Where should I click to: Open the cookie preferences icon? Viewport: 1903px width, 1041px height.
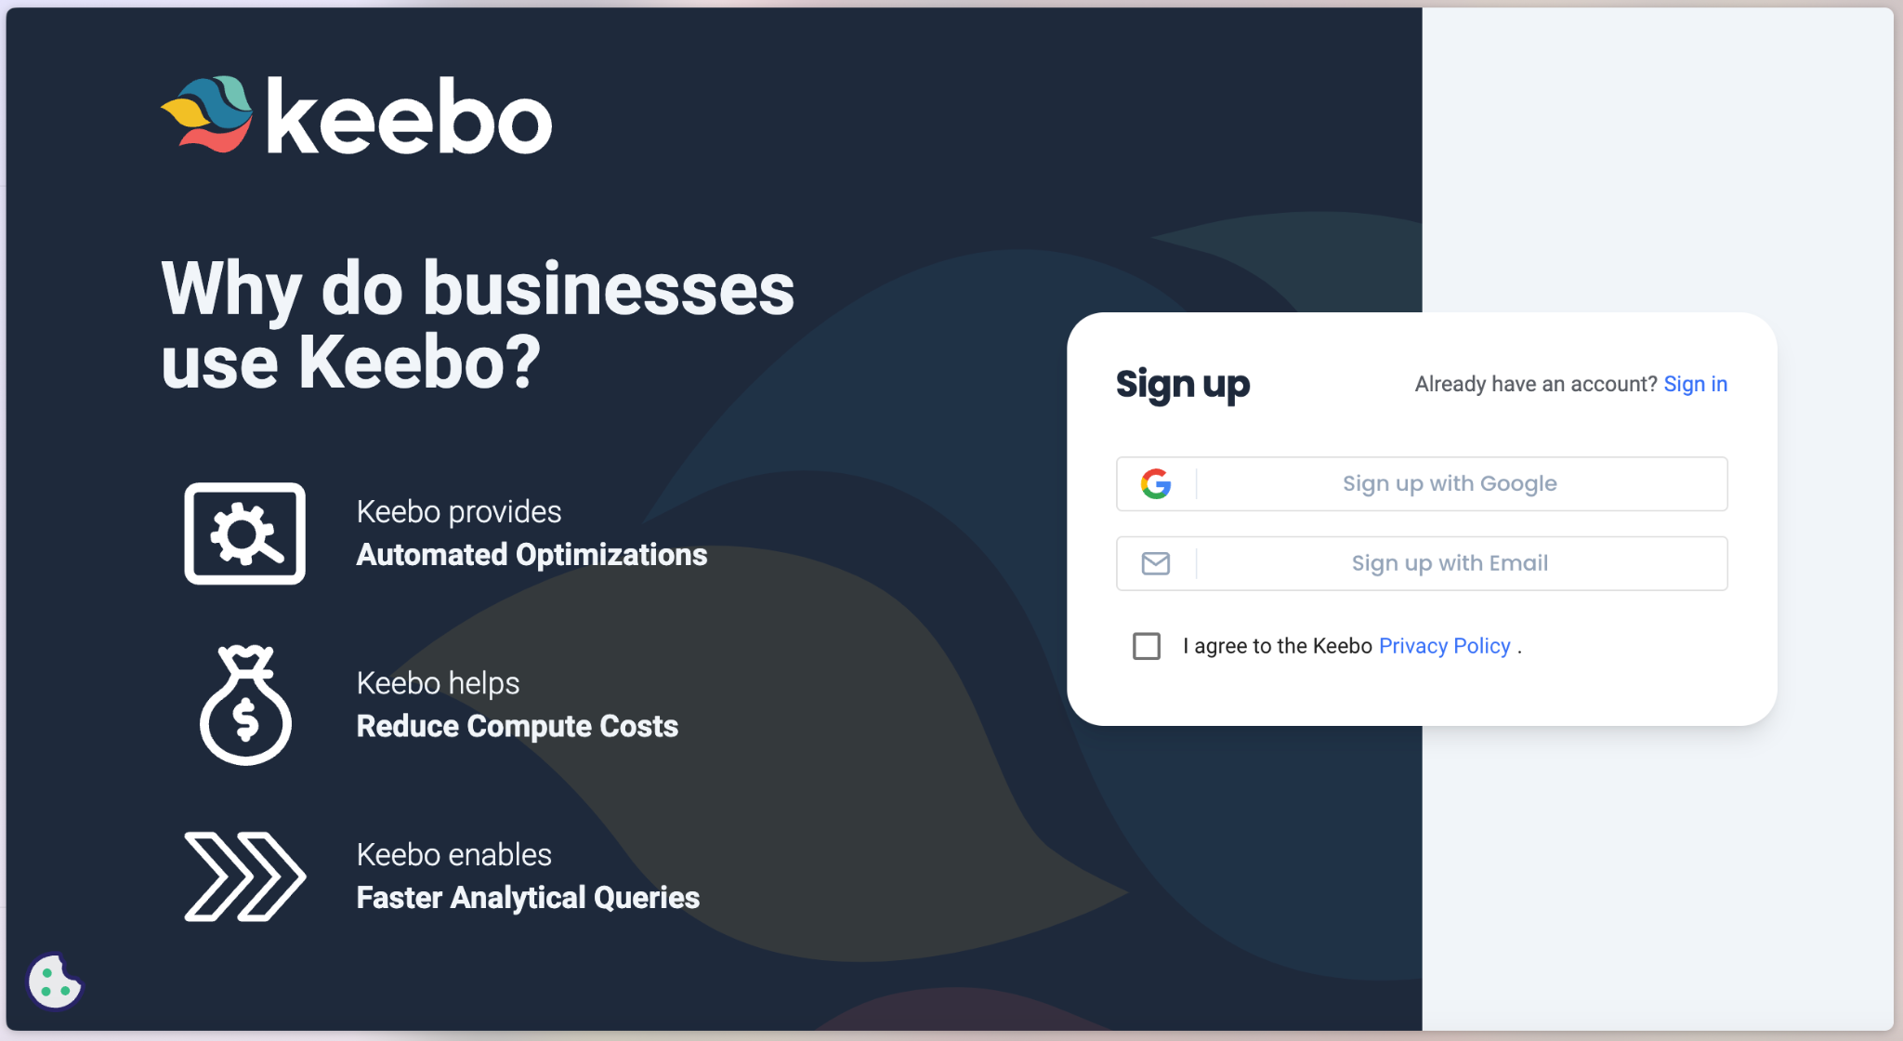pos(55,982)
